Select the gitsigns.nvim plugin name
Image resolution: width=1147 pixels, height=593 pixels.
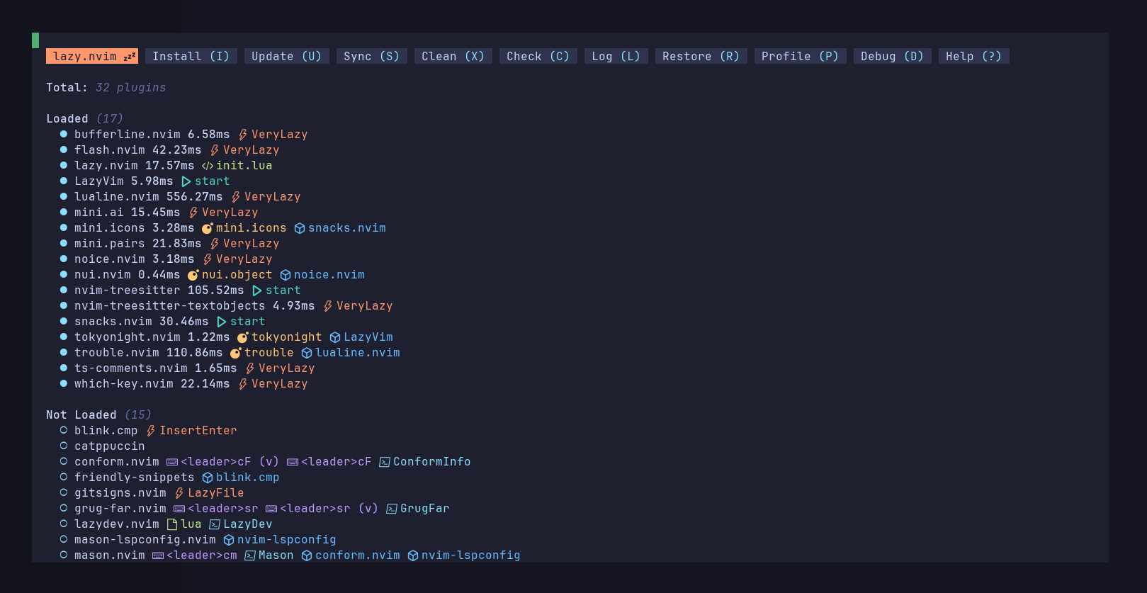(120, 493)
